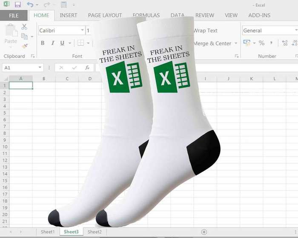The image size is (298, 238).
Task: Click the Number Format box showing General
Action: pos(270,31)
